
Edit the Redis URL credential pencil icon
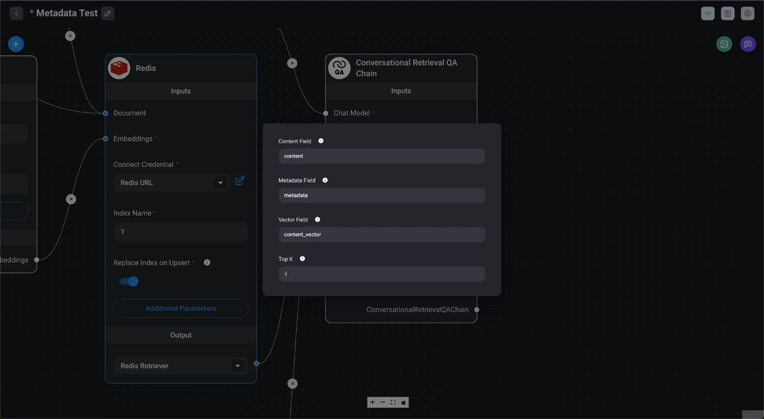pos(240,181)
